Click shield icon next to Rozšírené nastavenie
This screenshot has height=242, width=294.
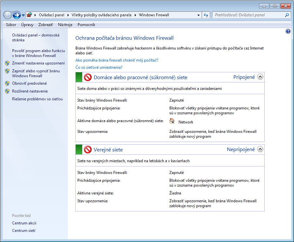(x=7, y=91)
